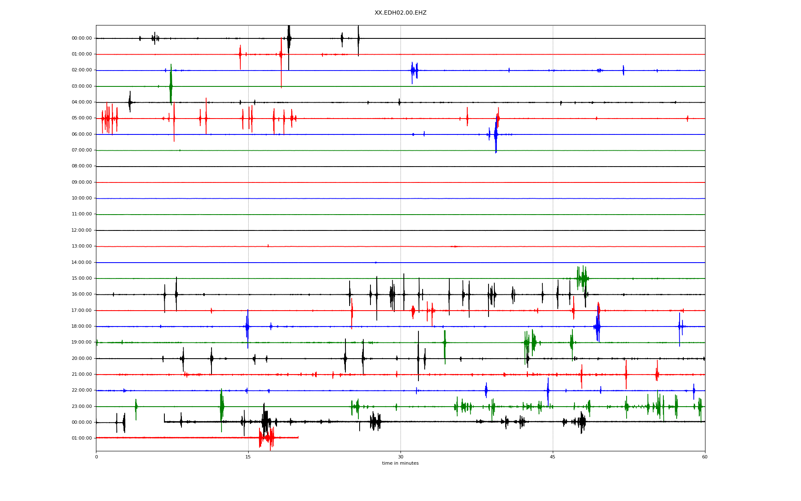Select the 30 tick label on x-axis
Viewport: 801px width, 501px height.
point(400,457)
